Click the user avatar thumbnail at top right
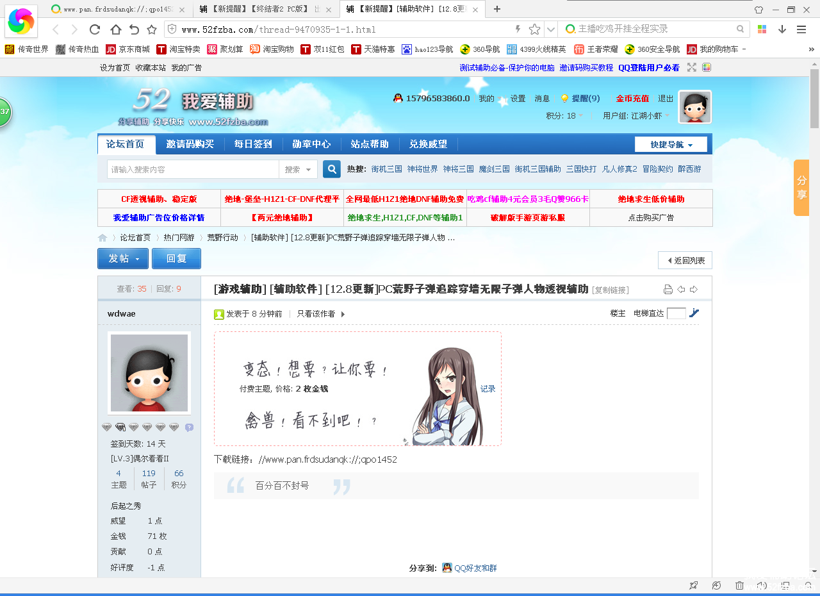Viewport: 820px width, 596px height. [x=695, y=106]
